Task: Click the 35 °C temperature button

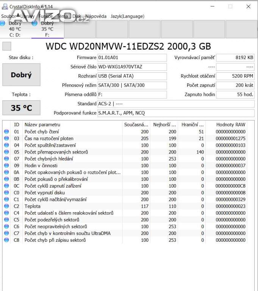Action: 21,108
